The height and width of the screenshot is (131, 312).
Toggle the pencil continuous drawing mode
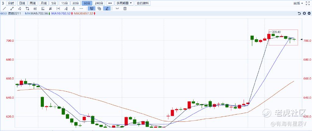click(x=107, y=9)
